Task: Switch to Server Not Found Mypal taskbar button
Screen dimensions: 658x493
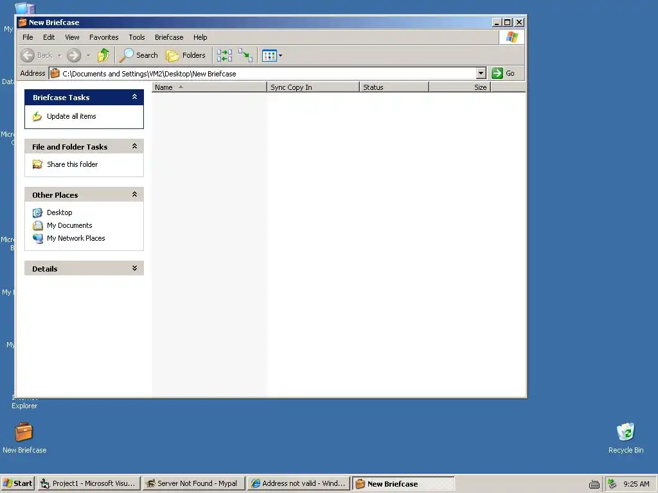Action: click(x=193, y=483)
